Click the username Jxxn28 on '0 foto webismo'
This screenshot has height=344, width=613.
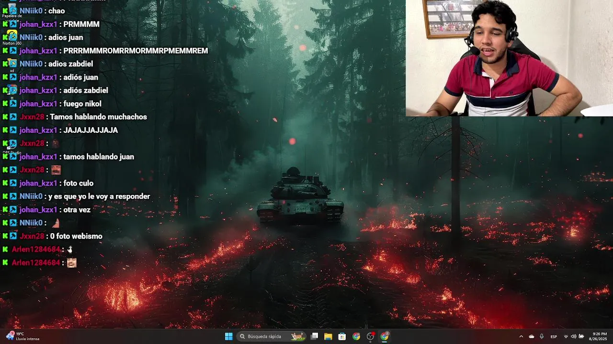32,236
